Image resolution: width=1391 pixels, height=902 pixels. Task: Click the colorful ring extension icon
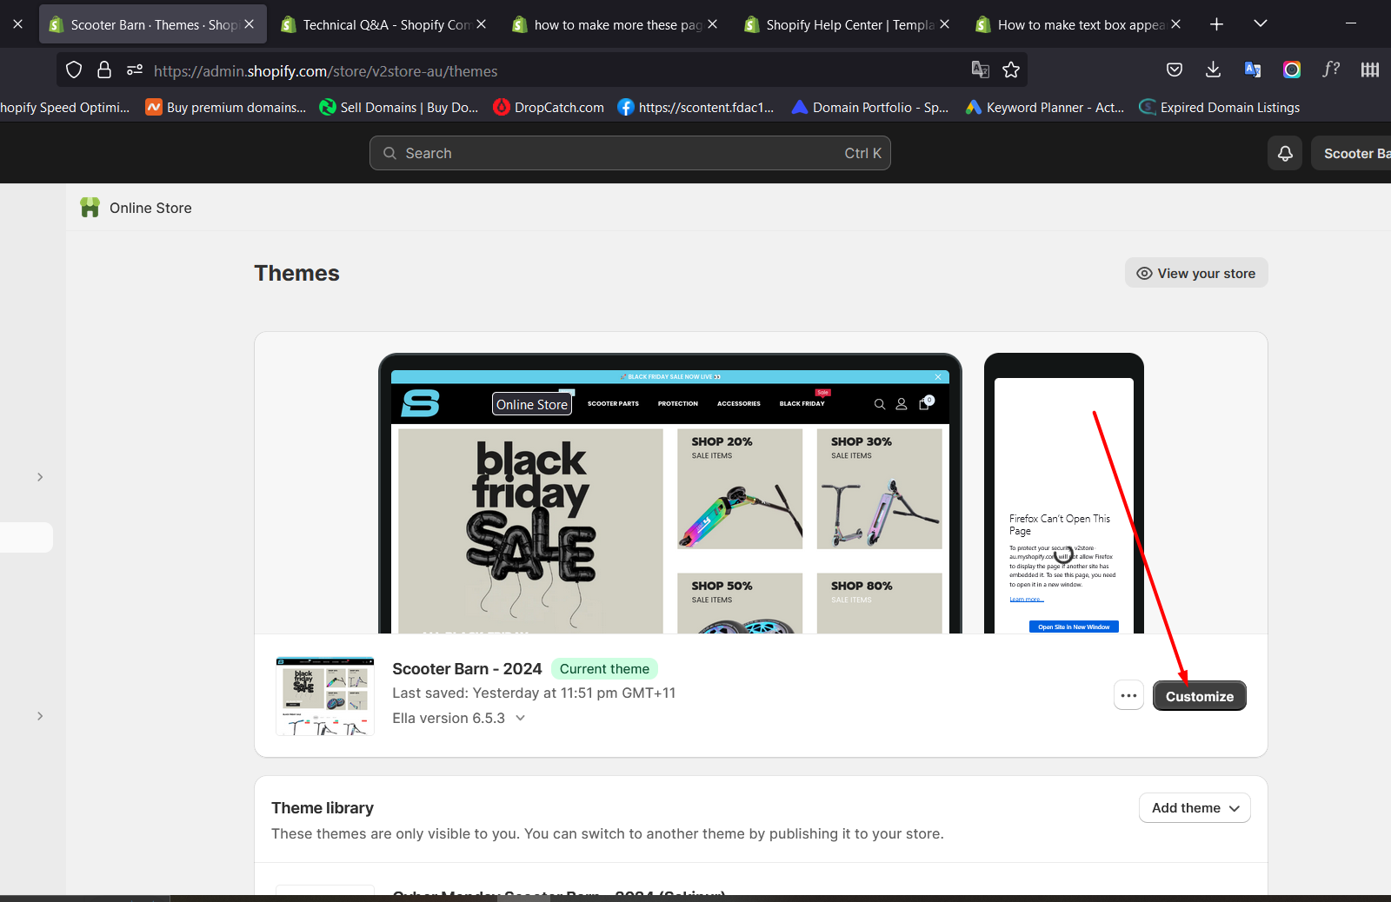(1292, 70)
